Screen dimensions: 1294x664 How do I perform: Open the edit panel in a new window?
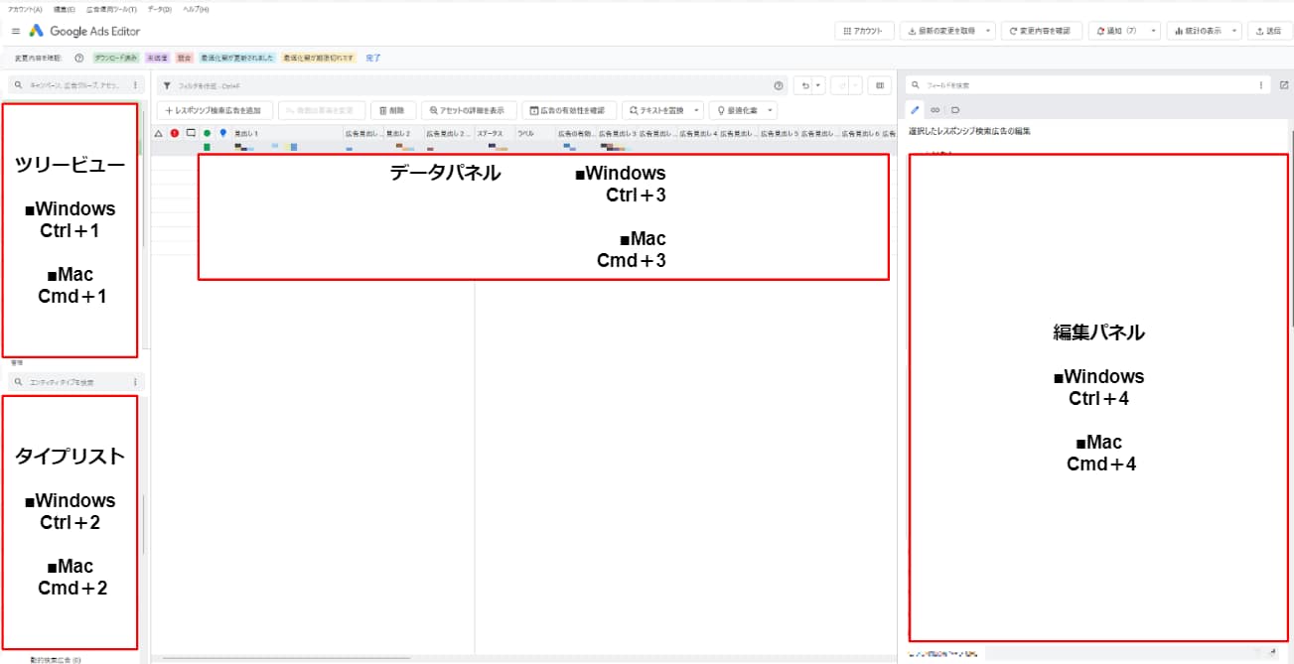1284,85
